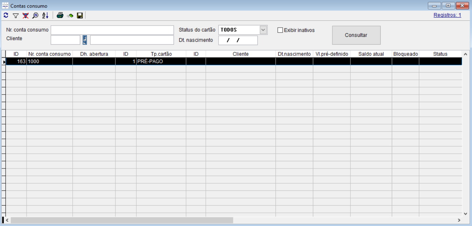This screenshot has width=472, height=226.
Task: Click the horizontal scrollbar thumb
Action: [122, 220]
